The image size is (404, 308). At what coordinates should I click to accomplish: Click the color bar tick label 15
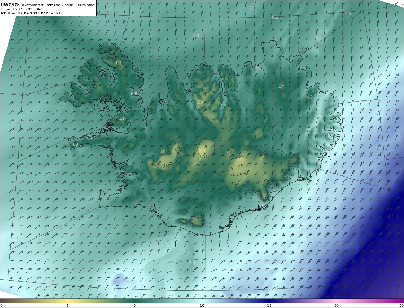pyautogui.click(x=269, y=305)
